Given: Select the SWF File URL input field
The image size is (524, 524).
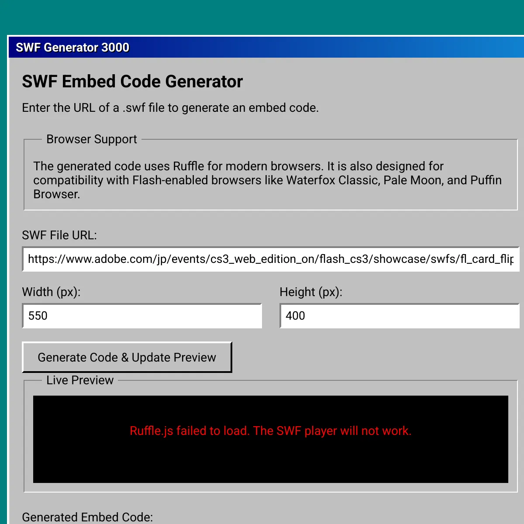Looking at the screenshot, I should coord(270,259).
